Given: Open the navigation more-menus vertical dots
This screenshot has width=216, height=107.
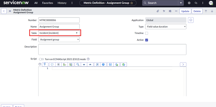Looking at the screenshot, I should (72, 3).
